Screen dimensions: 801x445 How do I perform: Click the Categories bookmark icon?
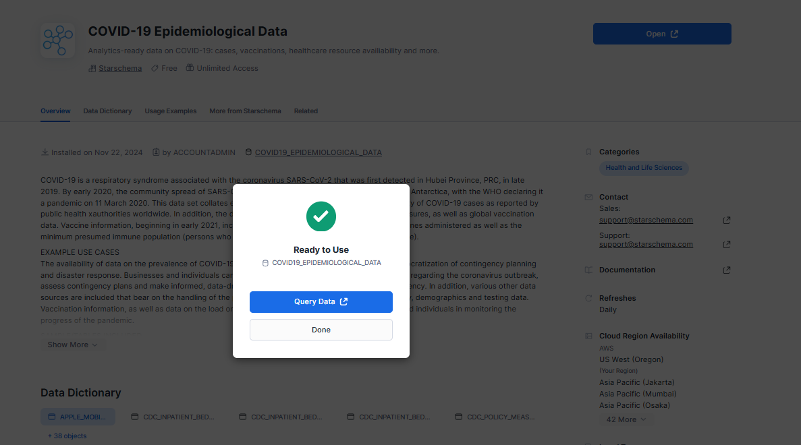click(588, 152)
